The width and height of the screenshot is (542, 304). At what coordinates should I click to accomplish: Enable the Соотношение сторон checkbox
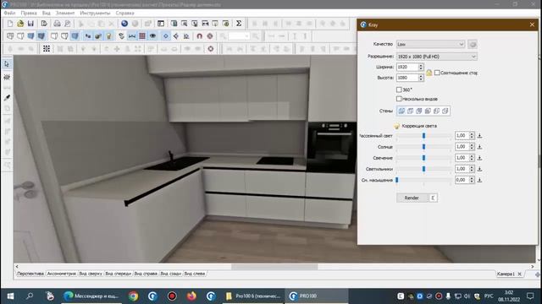437,73
